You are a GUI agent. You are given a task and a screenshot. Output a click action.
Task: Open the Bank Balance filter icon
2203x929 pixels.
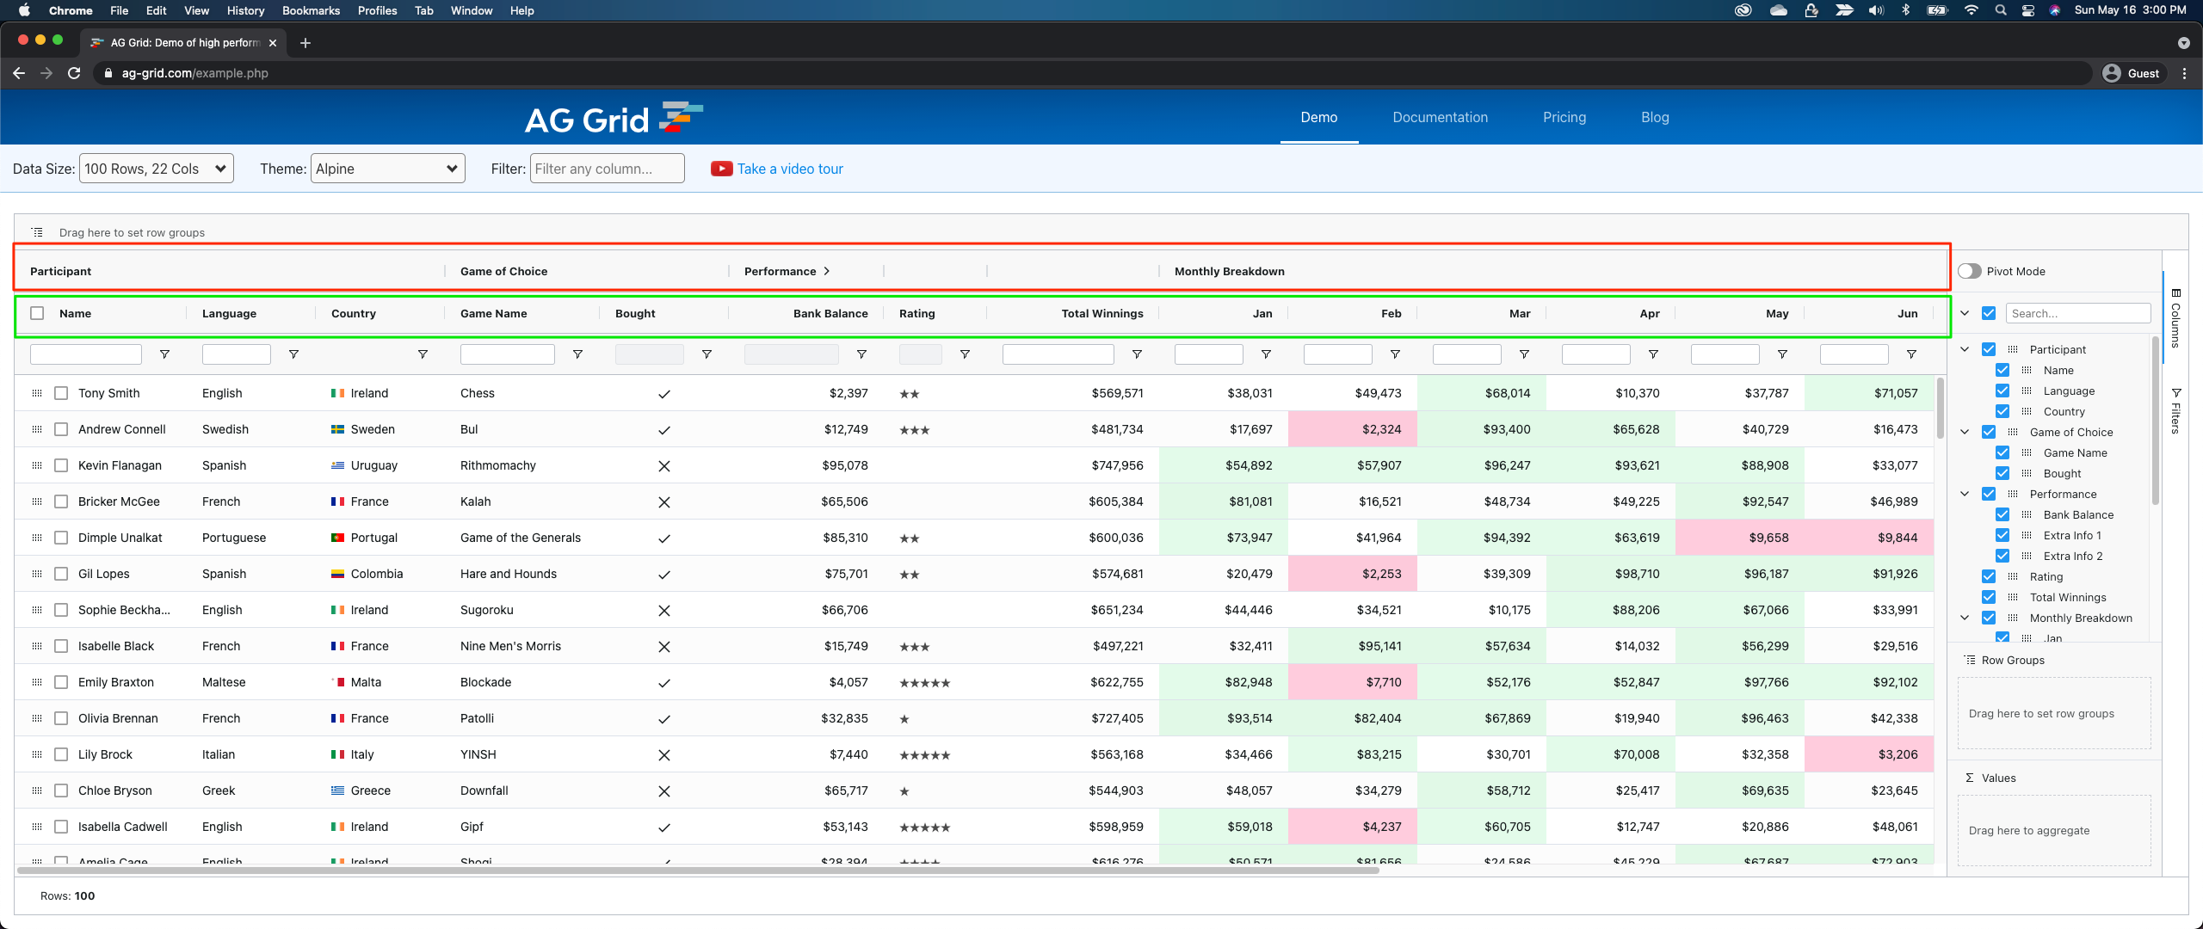861,354
